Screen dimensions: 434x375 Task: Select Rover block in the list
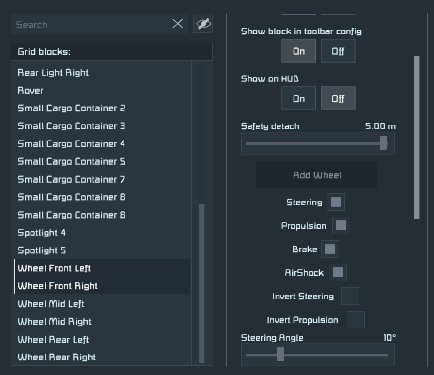(x=31, y=90)
